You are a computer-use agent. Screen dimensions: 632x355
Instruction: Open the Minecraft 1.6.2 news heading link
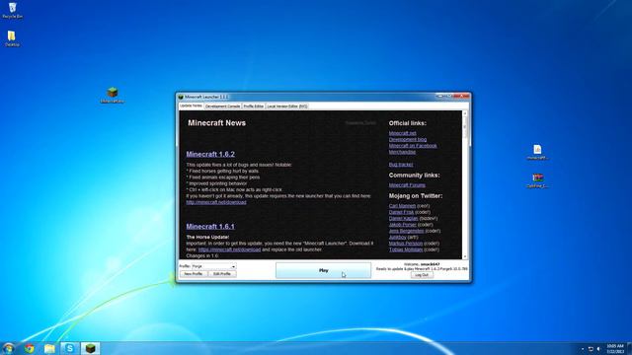click(210, 154)
